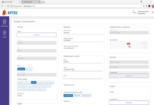Click the Профиль класса field

pyautogui.click(x=83, y=85)
